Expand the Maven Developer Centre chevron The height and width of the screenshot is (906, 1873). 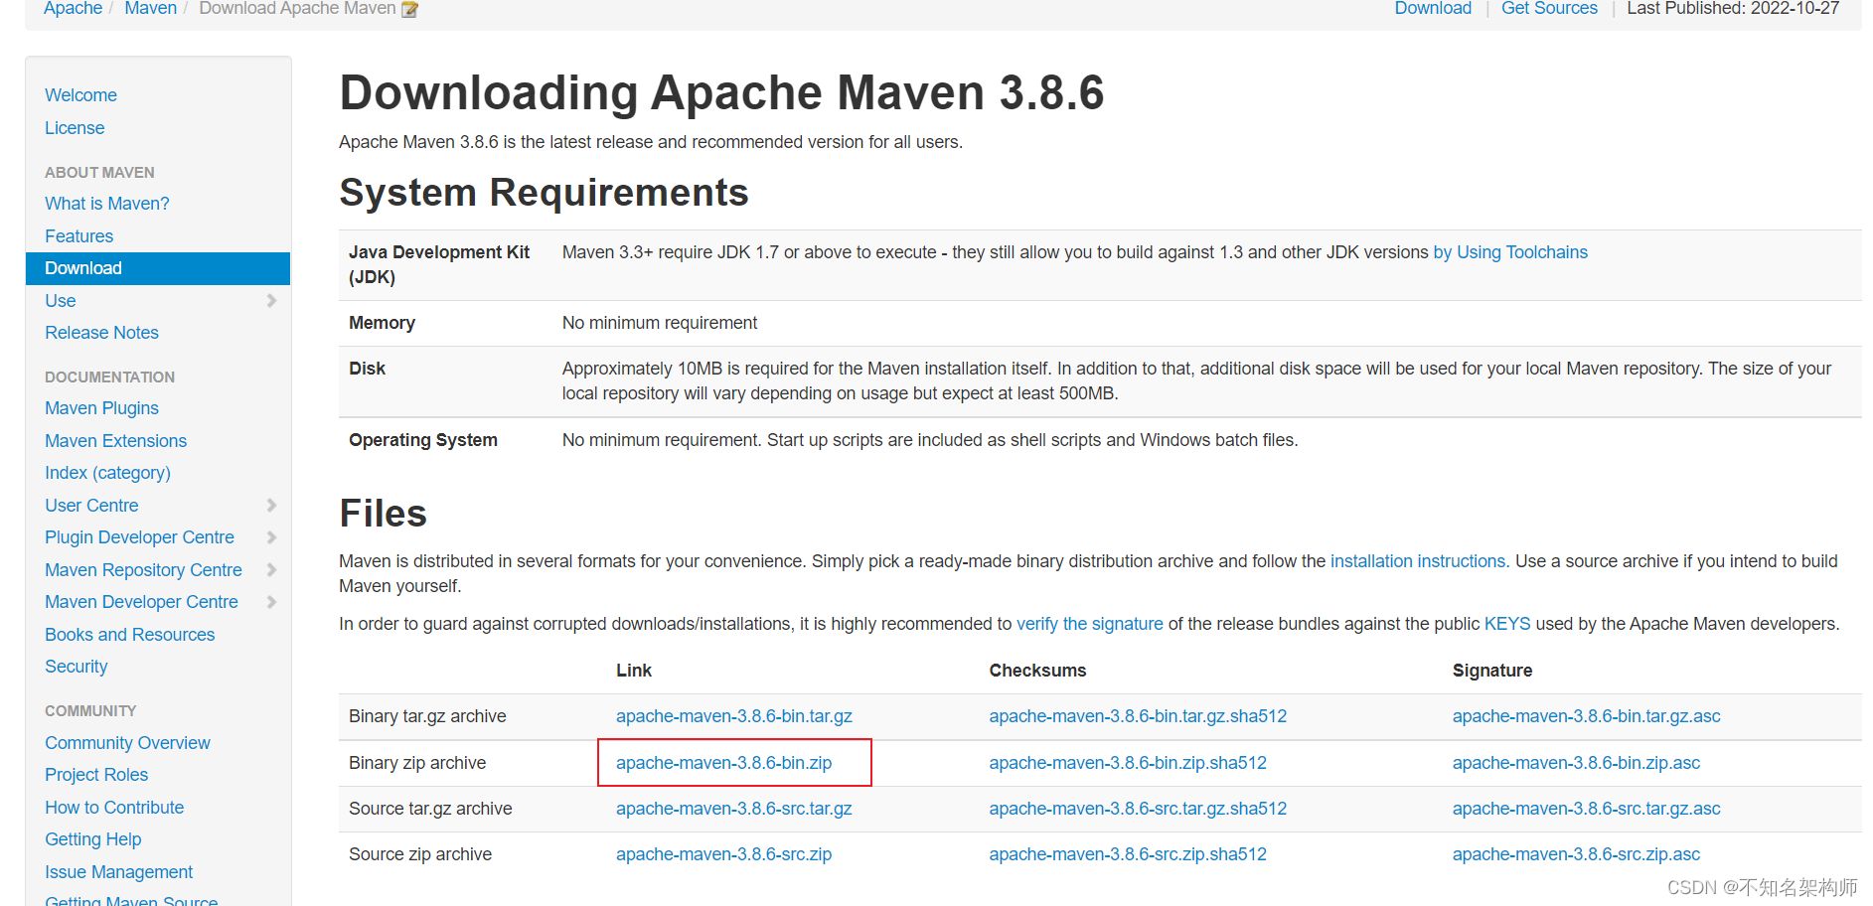point(271,602)
